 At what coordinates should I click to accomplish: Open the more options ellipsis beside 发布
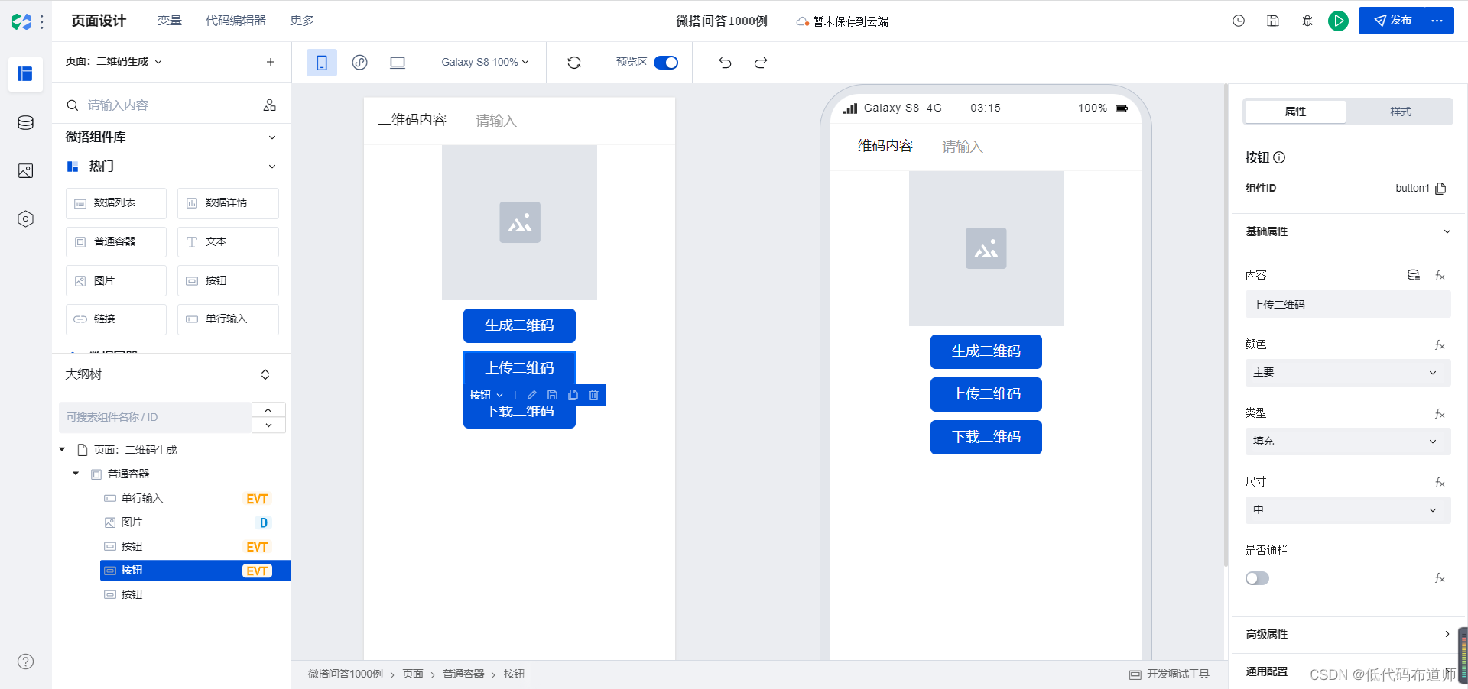click(x=1437, y=21)
